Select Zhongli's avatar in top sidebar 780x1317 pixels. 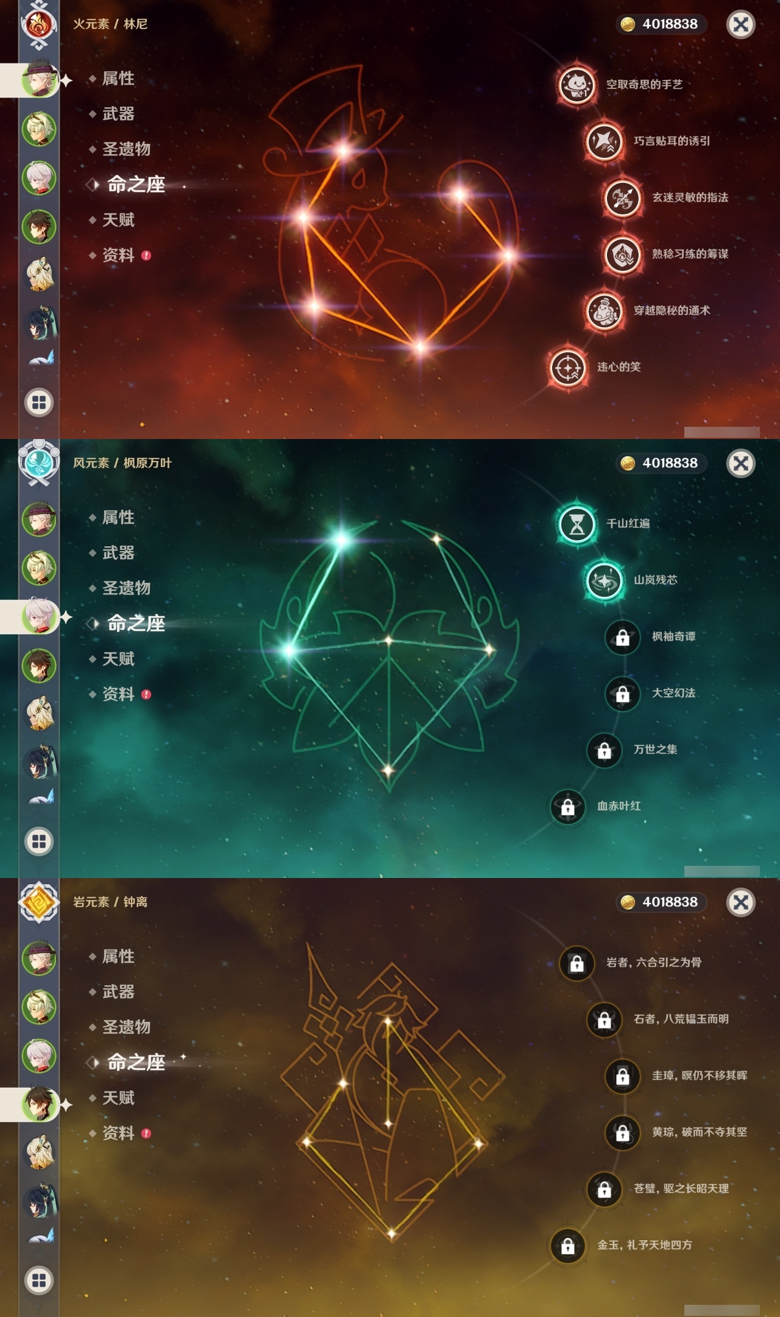click(x=39, y=226)
